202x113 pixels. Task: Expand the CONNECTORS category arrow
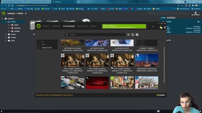(38, 48)
